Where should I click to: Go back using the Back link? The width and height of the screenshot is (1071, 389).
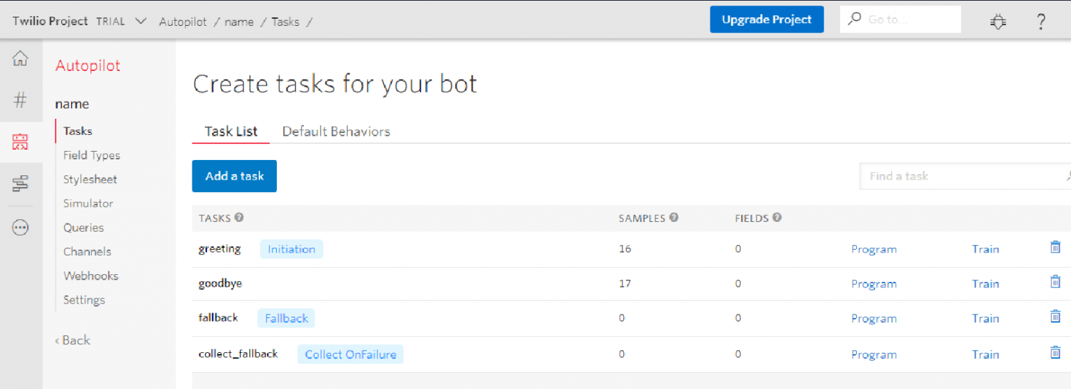(x=73, y=340)
